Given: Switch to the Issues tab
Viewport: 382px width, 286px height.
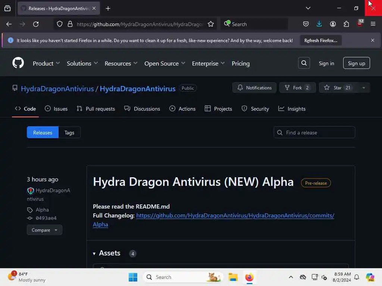Looking at the screenshot, I should pos(56,109).
